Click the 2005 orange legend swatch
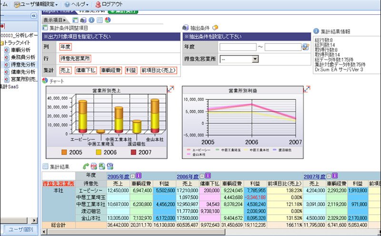 tap(64, 152)
